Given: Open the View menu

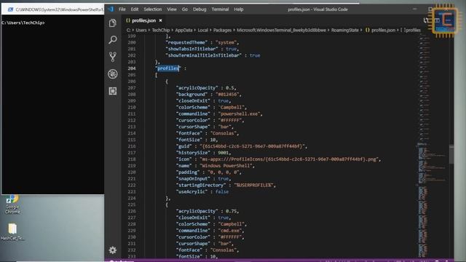Looking at the screenshot, I should tap(172, 9).
